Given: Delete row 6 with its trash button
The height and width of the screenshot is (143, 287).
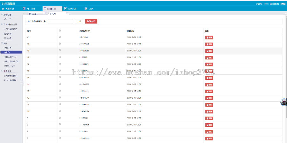Looking at the screenshot, I should (209, 139).
